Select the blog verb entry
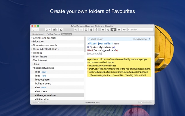Screen dimensions: 185x116 [x=57, y=76]
